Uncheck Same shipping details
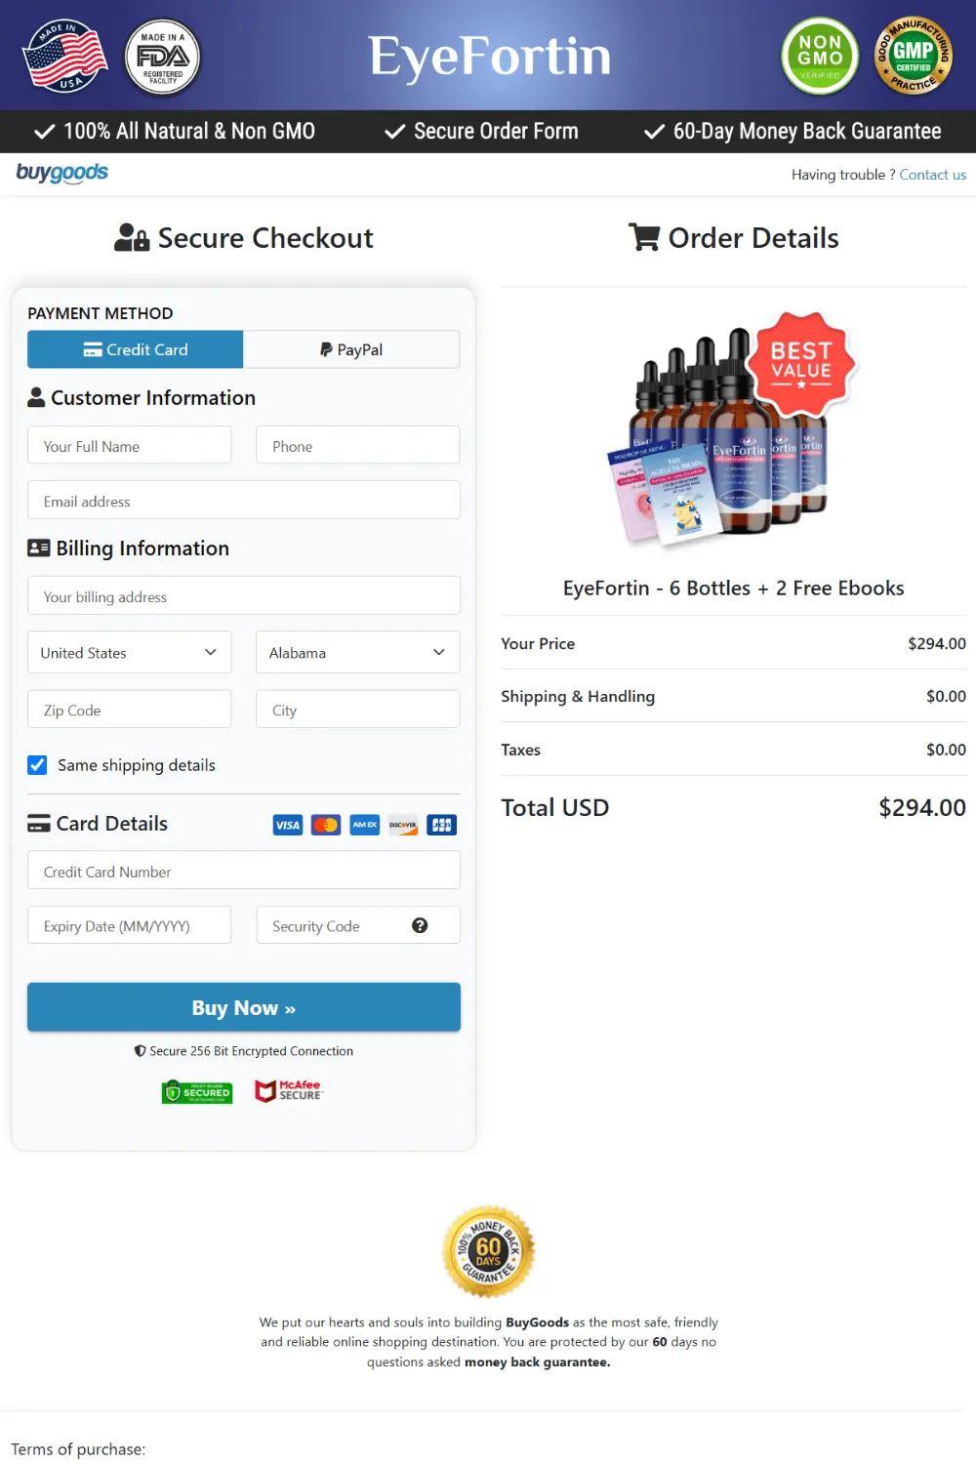 37,765
